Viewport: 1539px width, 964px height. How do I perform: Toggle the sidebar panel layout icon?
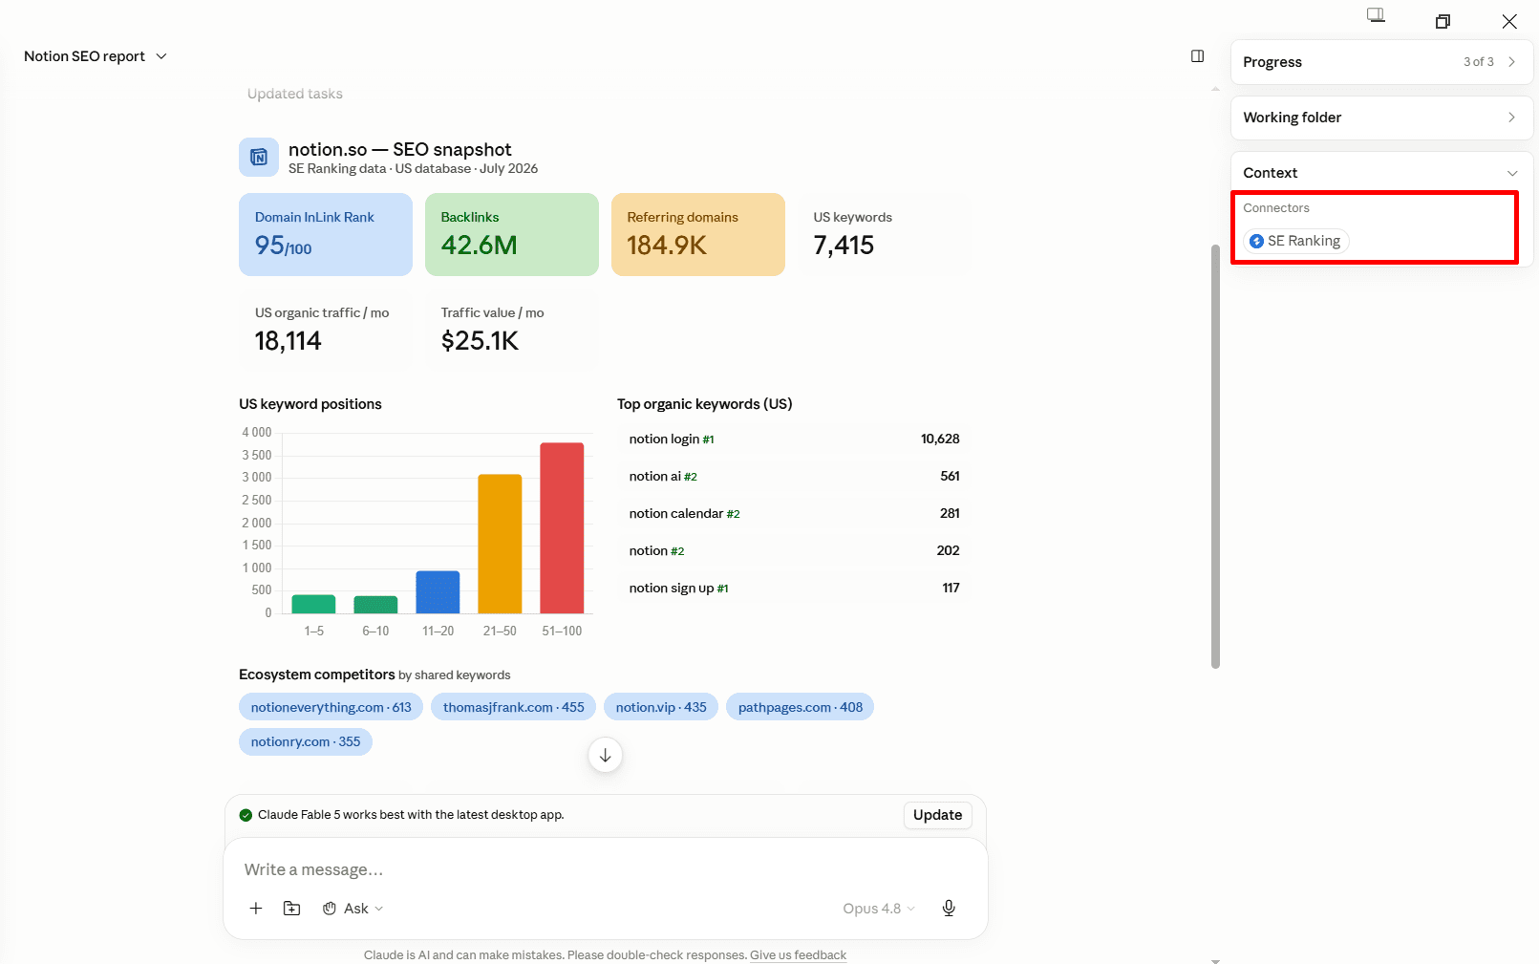click(x=1197, y=56)
